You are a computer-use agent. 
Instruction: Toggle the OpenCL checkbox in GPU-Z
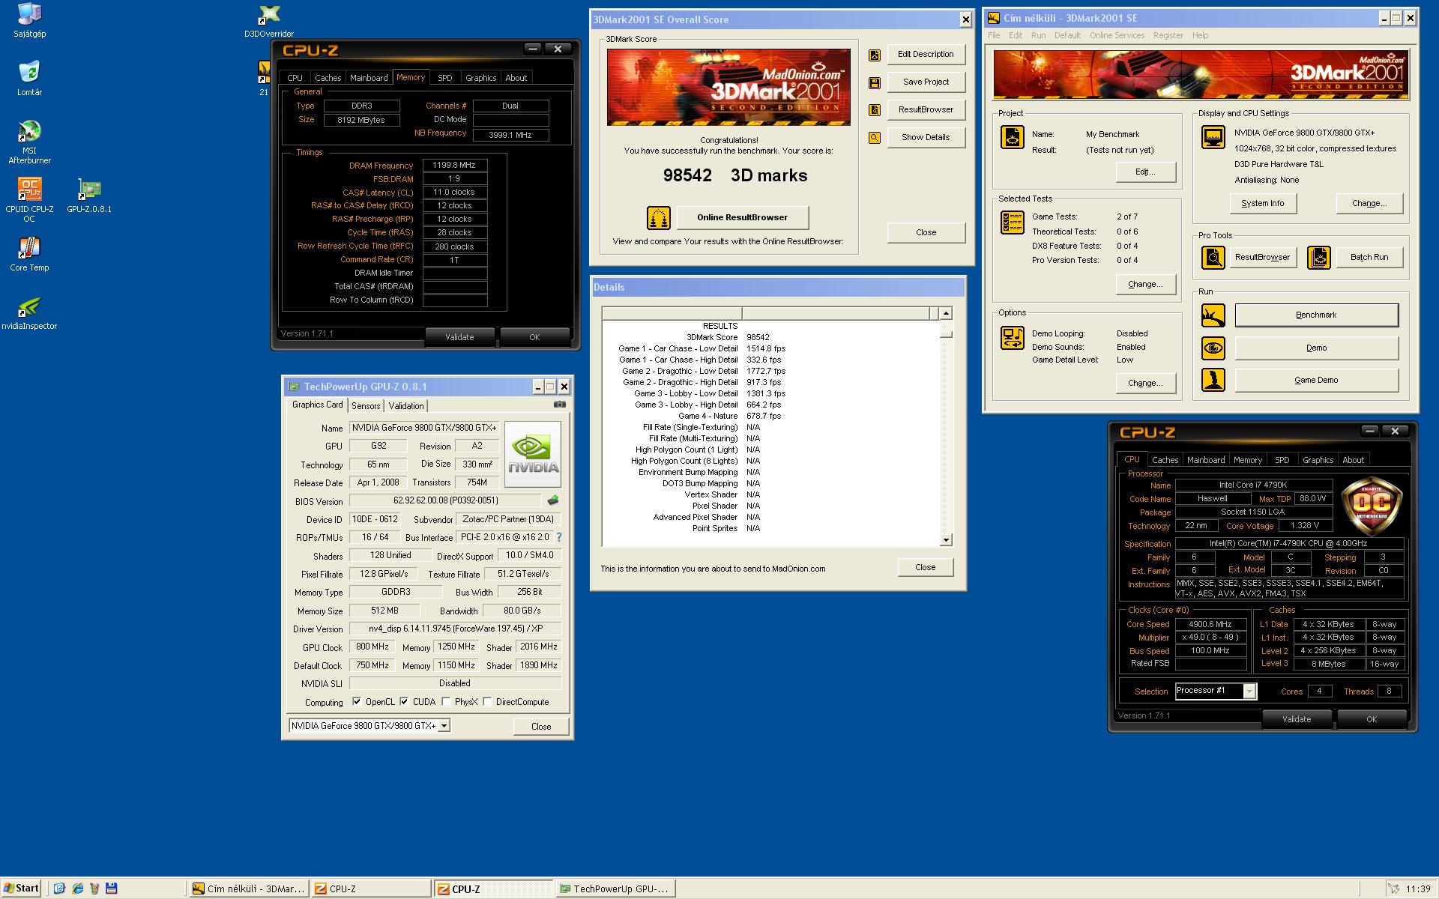(357, 702)
